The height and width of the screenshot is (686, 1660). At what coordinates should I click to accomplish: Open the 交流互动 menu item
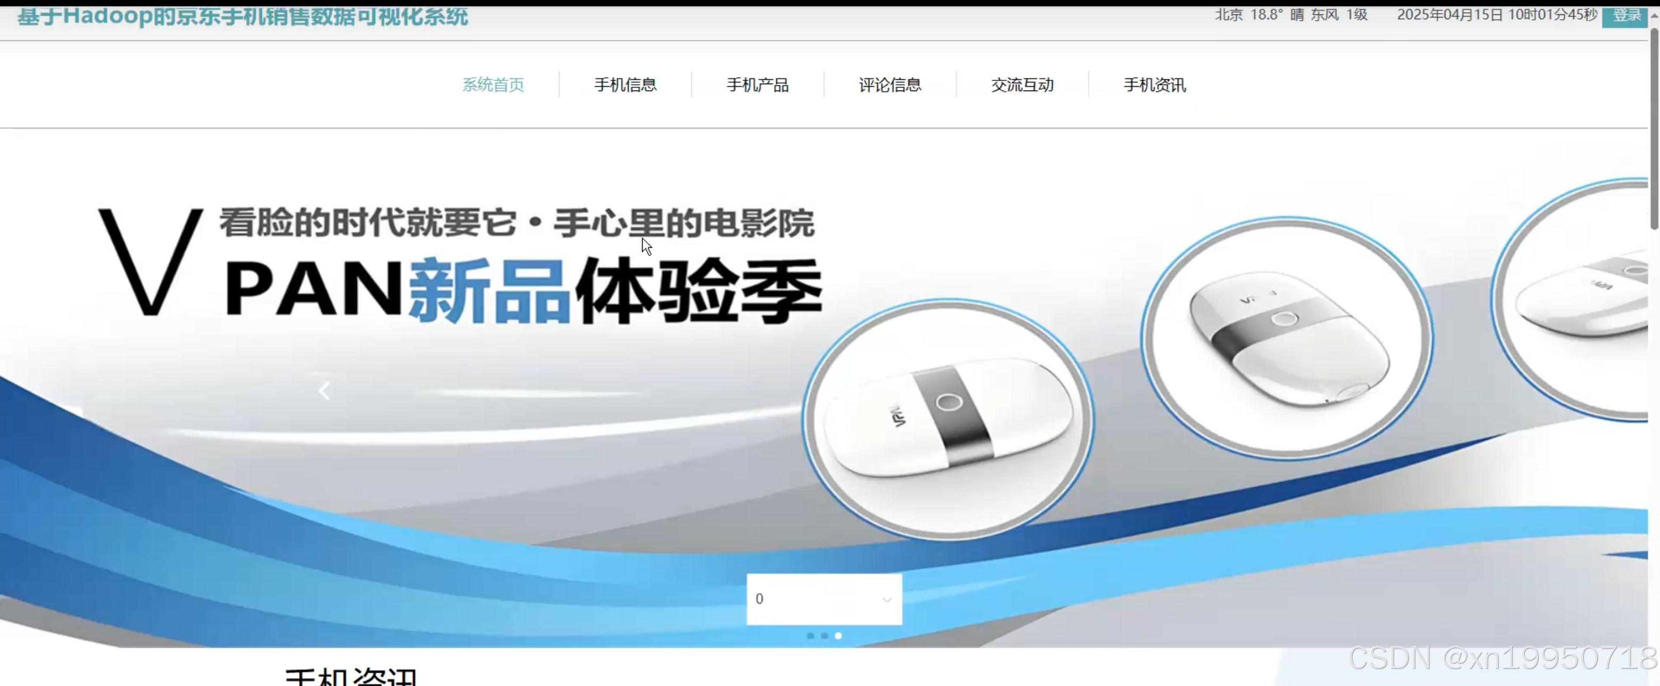[x=1022, y=85]
